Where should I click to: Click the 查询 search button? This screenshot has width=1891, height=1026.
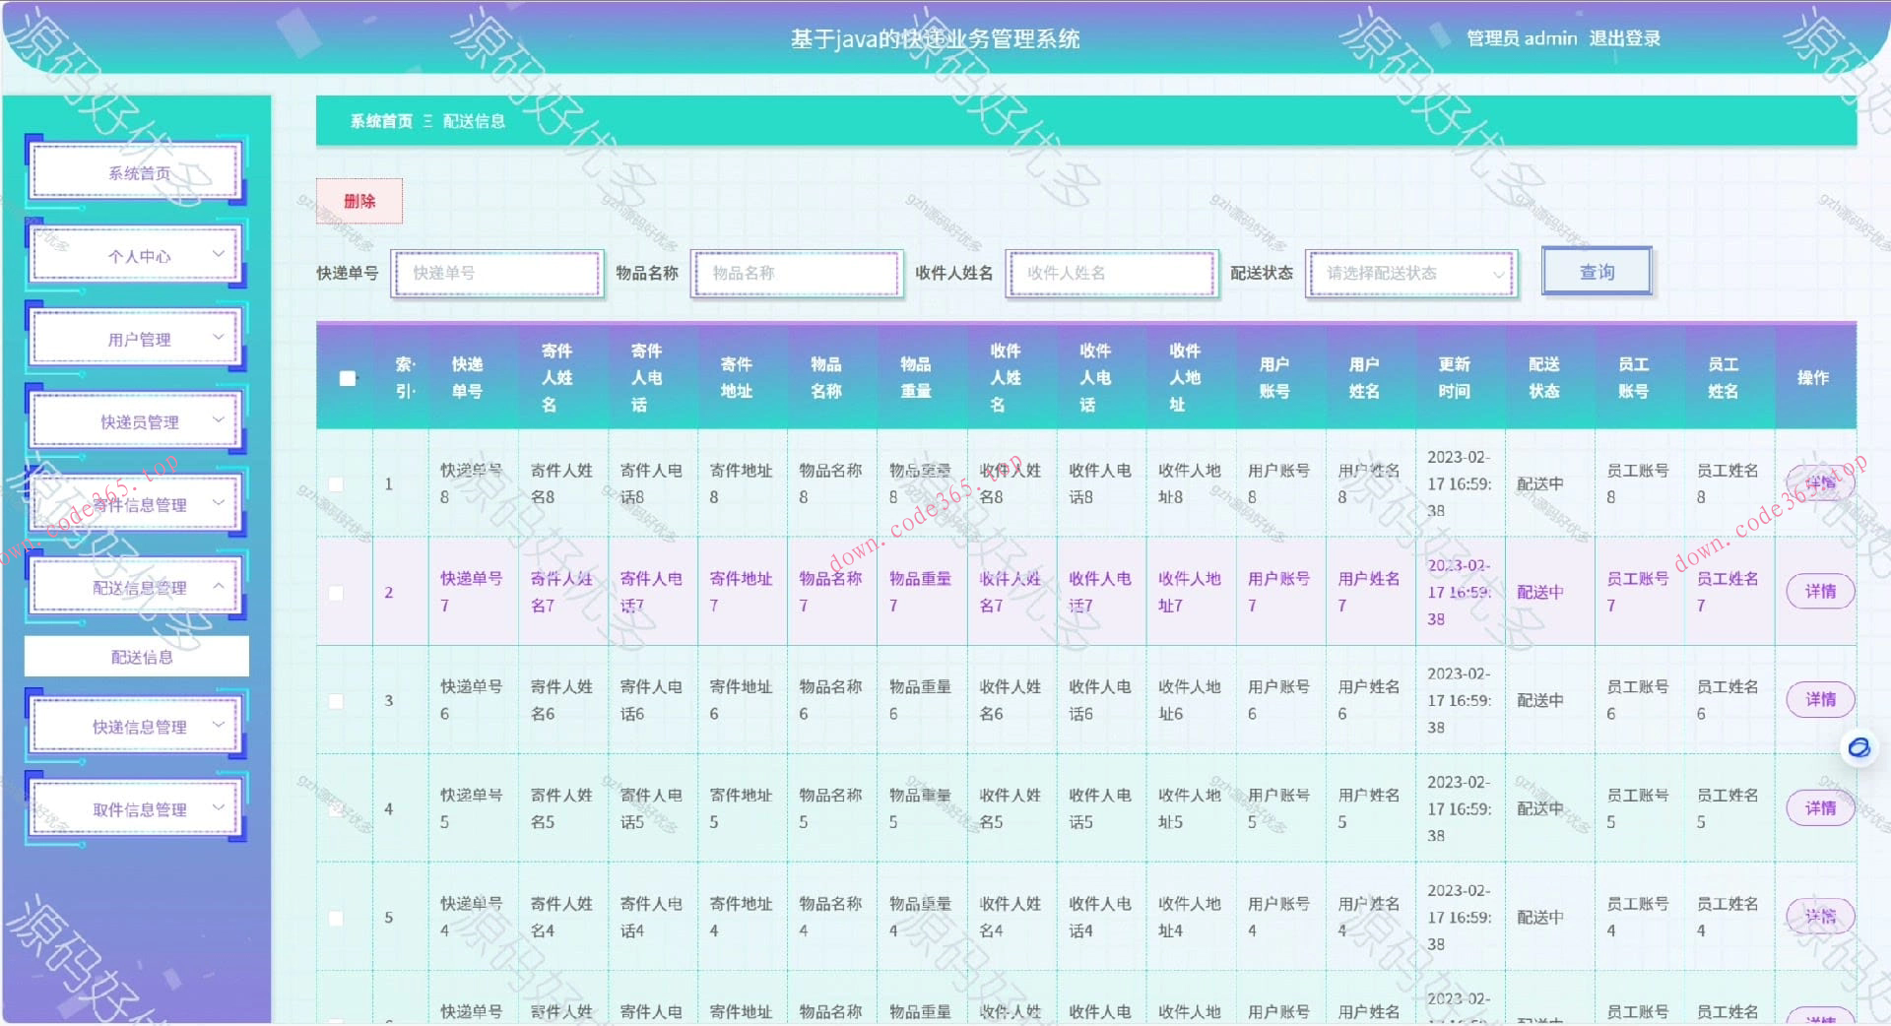[1597, 272]
